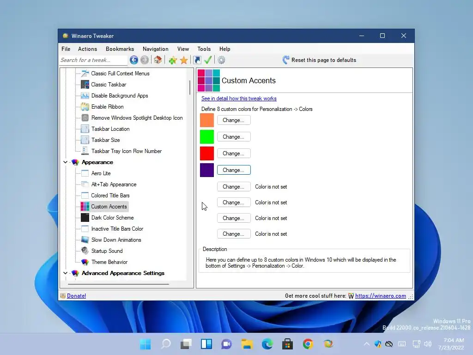Go to the Home page icon
473x355 pixels.
158,60
